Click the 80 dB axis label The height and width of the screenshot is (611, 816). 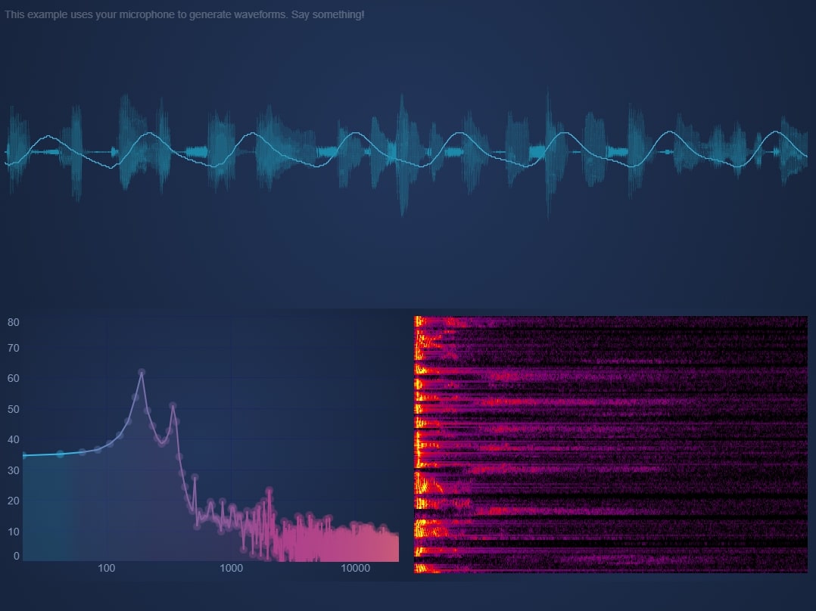click(12, 322)
